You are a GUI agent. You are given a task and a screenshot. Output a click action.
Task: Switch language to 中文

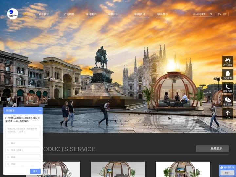[225, 14]
